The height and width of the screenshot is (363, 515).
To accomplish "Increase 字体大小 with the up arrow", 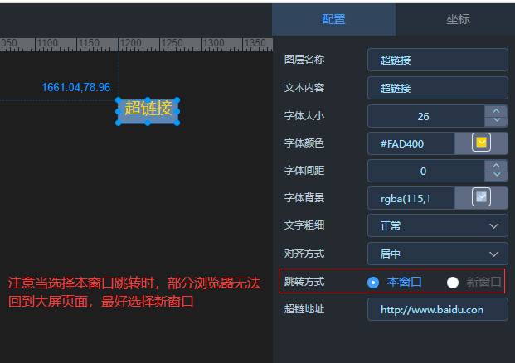I will (496, 110).
